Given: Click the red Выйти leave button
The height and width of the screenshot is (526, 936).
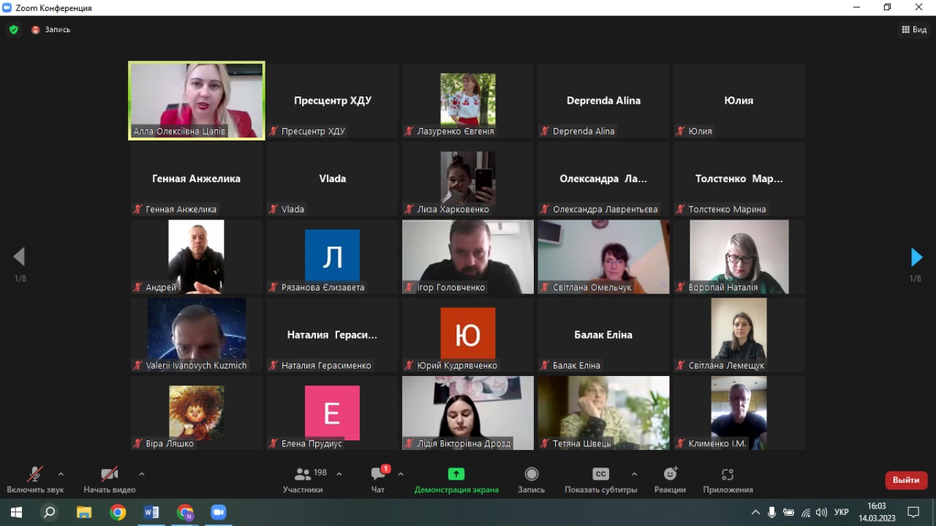Looking at the screenshot, I should (906, 480).
